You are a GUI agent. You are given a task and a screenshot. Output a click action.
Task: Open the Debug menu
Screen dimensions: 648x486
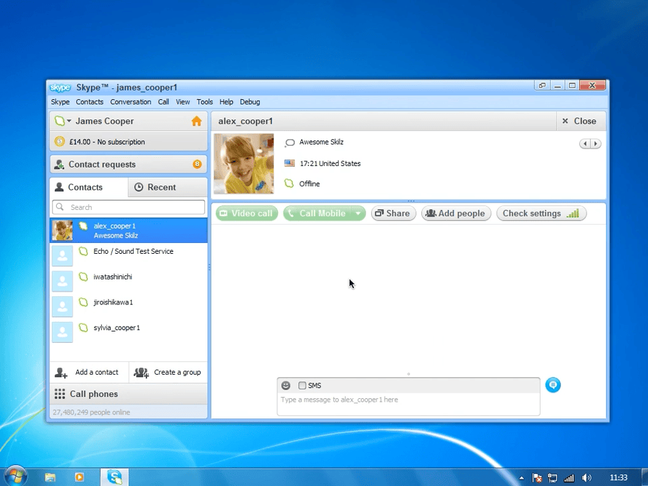pyautogui.click(x=250, y=102)
